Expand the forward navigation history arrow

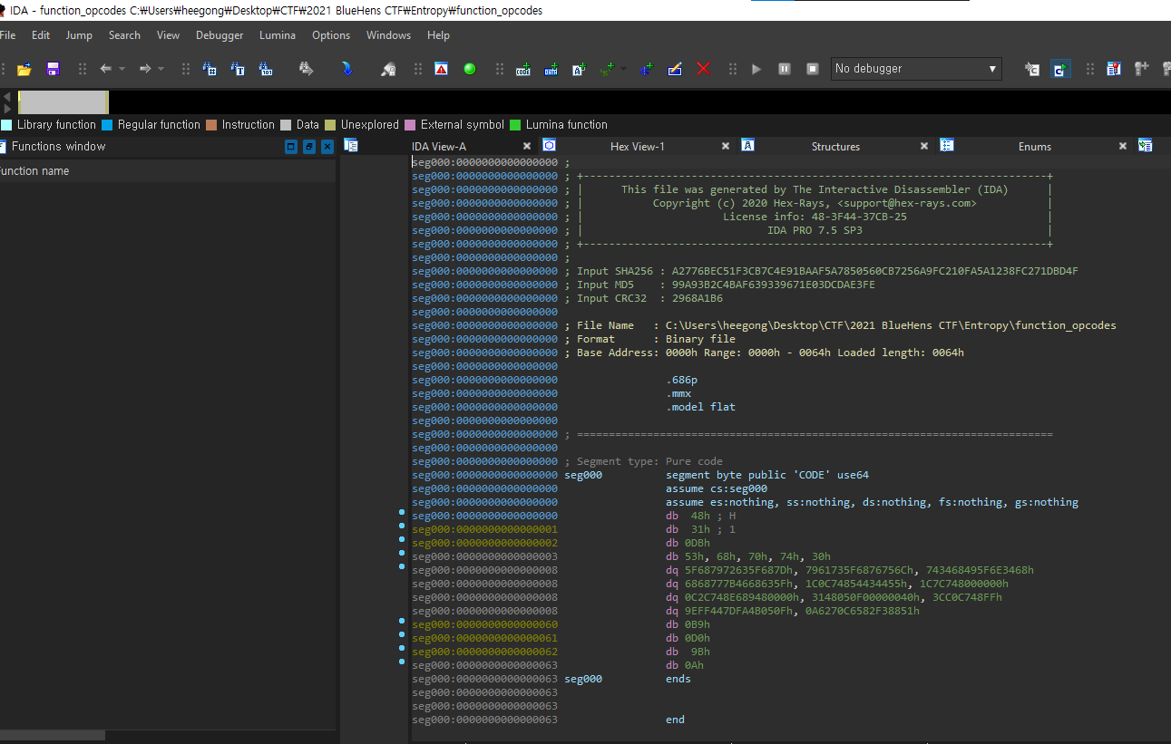(x=161, y=69)
